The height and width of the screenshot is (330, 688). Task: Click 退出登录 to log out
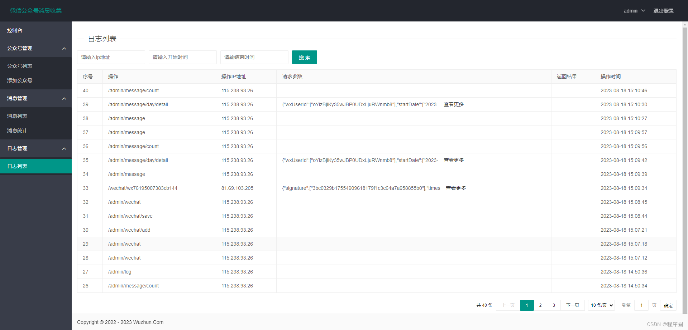(x=663, y=11)
